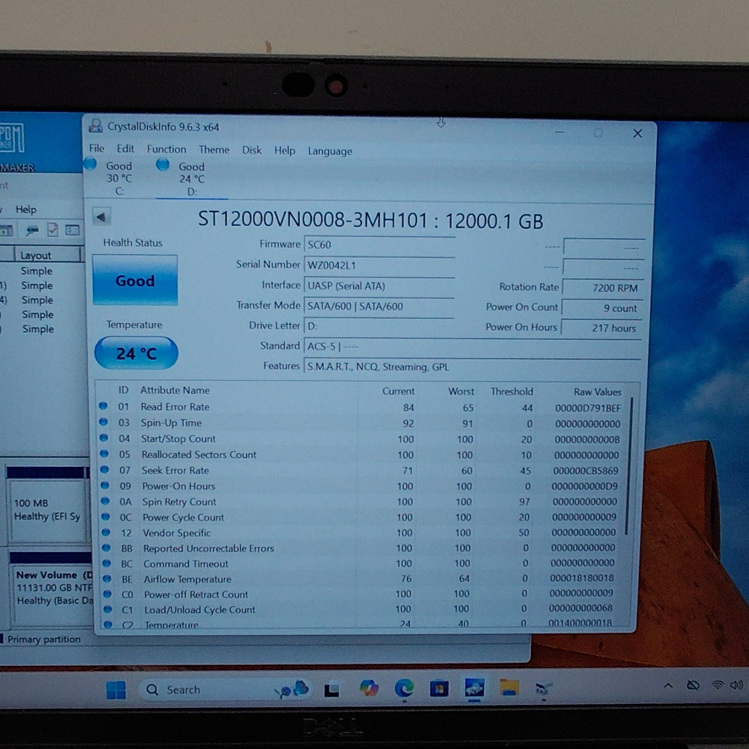749x749 pixels.
Task: Open Microsoft Store from the taskbar
Action: (x=439, y=689)
